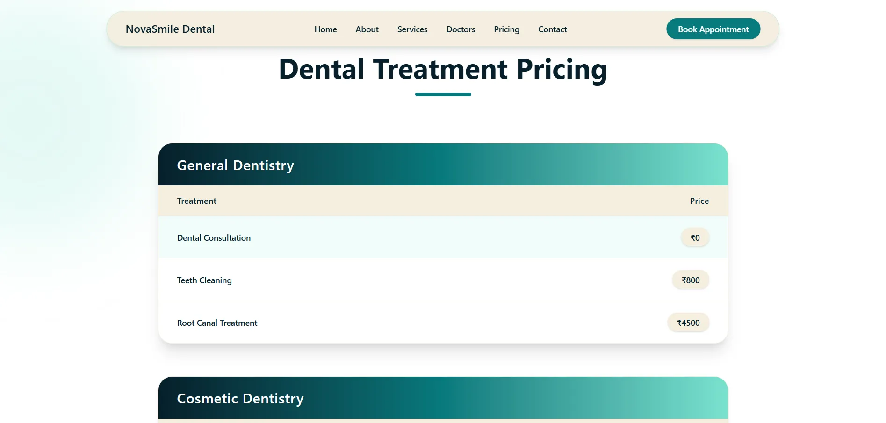Viewport: 886px width, 423px height.
Task: Open the About page link
Action: (x=367, y=29)
